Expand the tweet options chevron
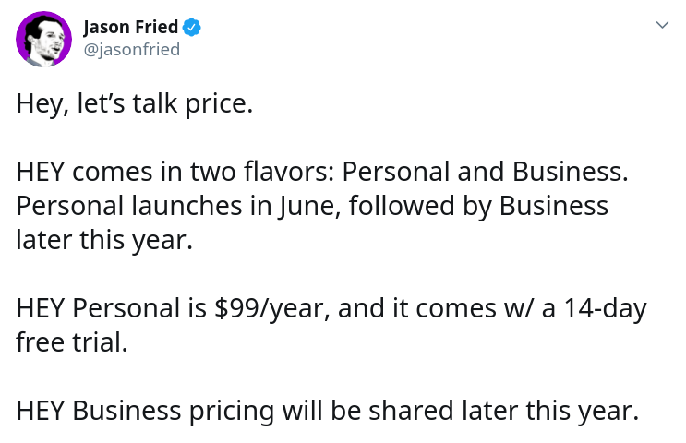Viewport: 686px width, 443px height. point(662,25)
